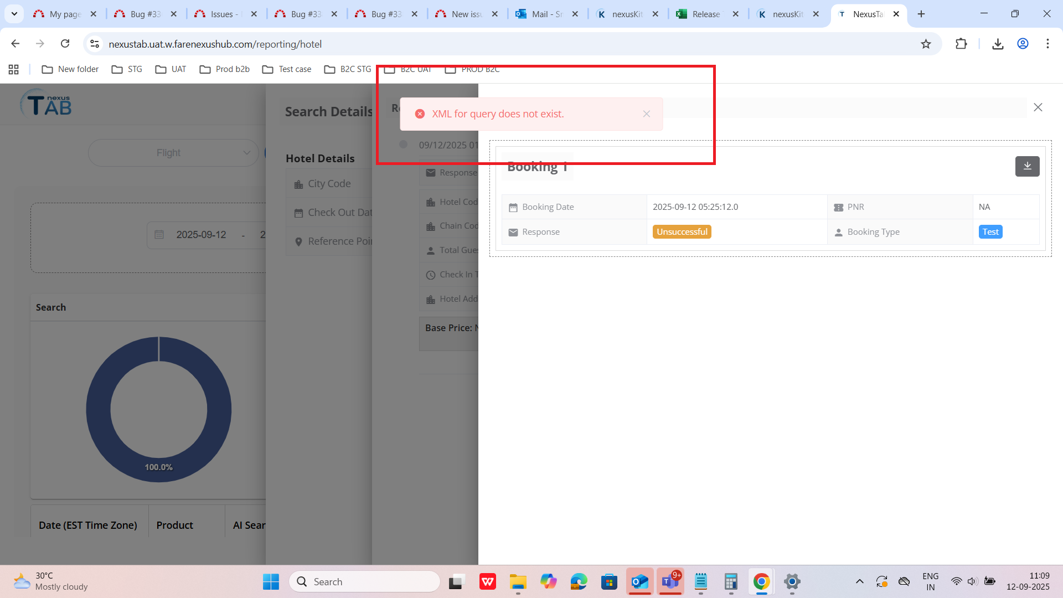Click the calendar icon in date range field
Image resolution: width=1063 pixels, height=598 pixels.
(x=159, y=235)
